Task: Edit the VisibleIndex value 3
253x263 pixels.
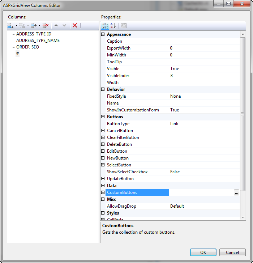Action: (x=204, y=76)
